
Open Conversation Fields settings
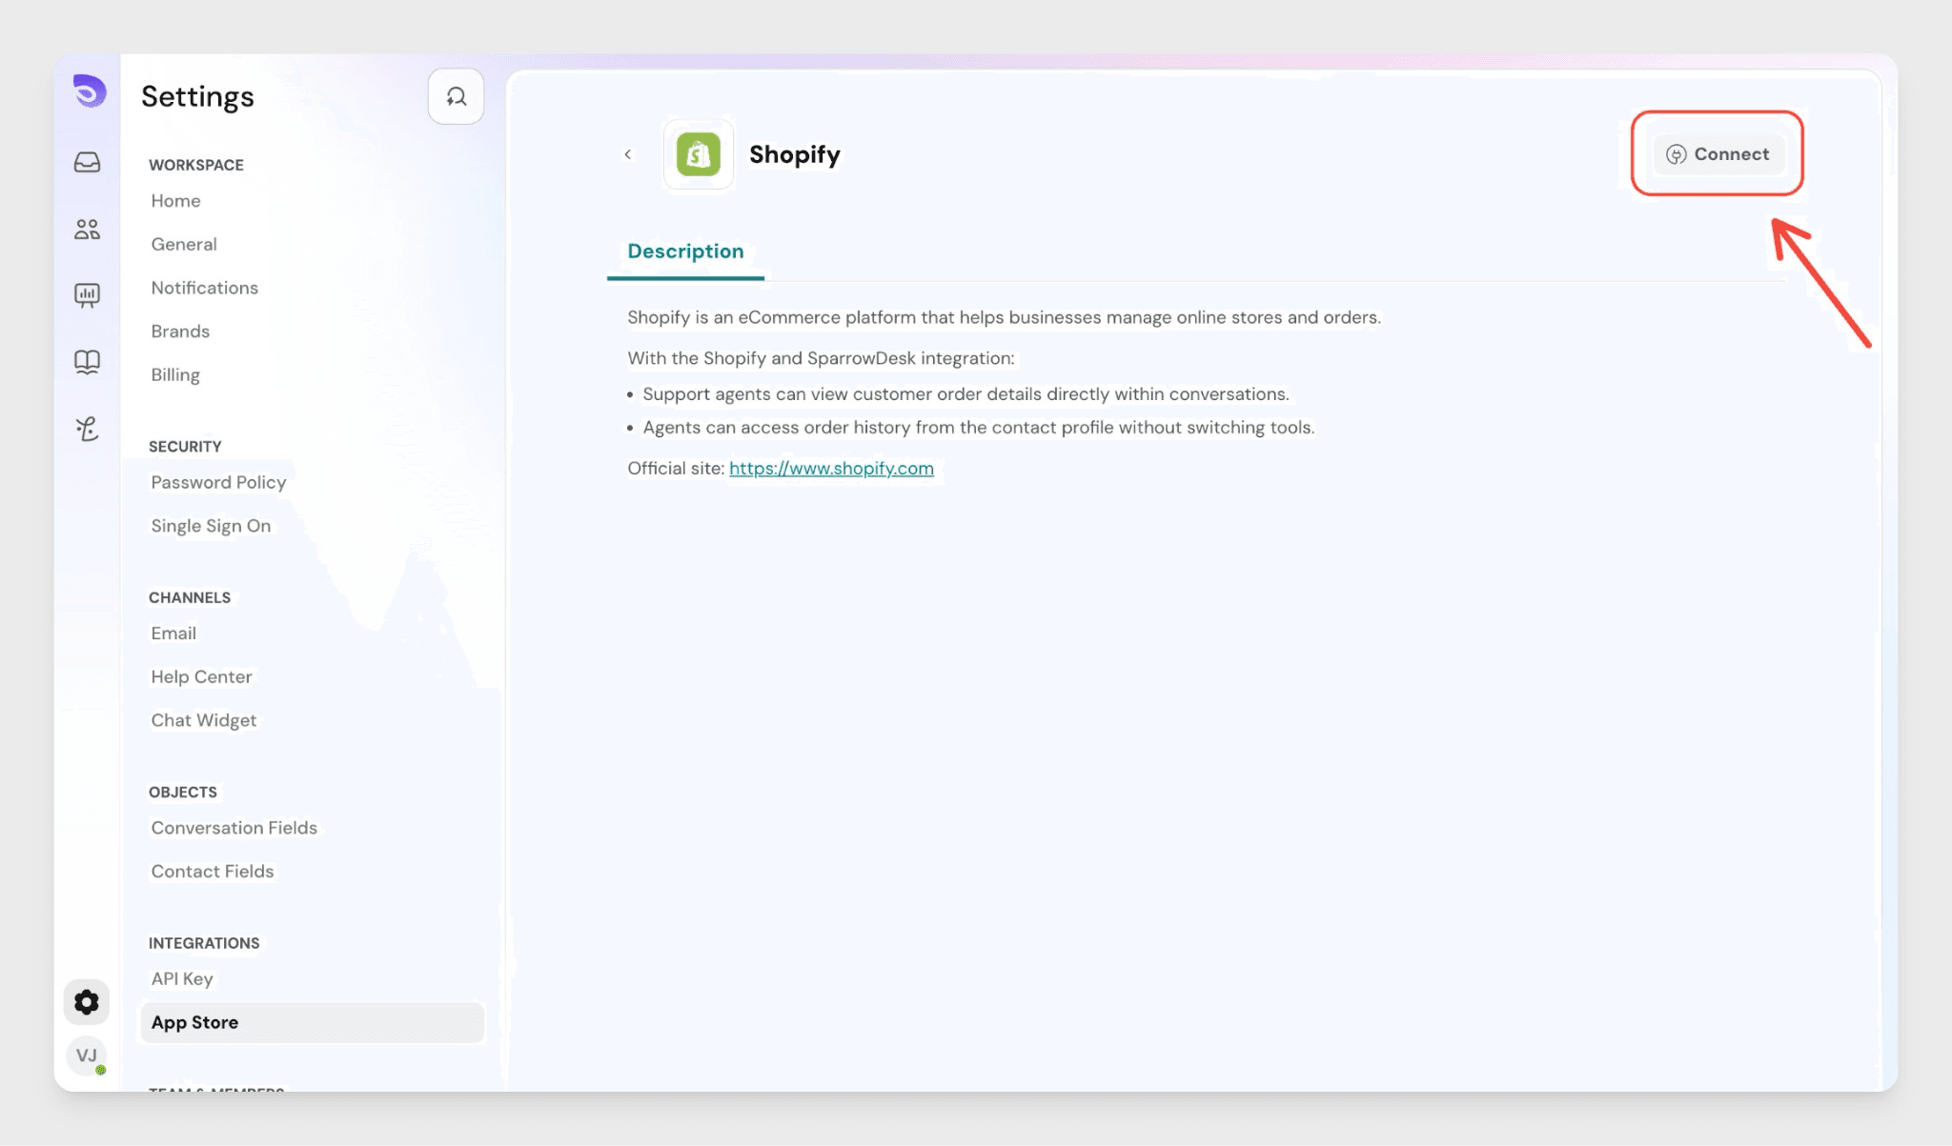[x=234, y=829]
